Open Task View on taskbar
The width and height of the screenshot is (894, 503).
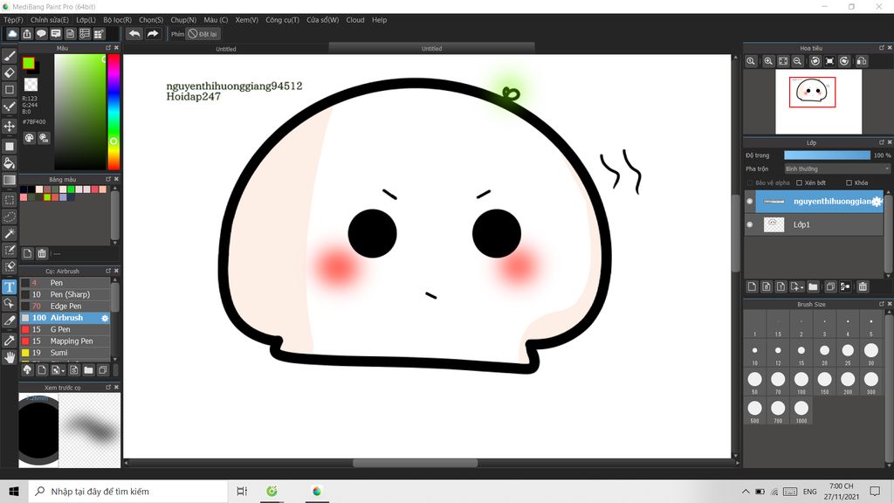[x=242, y=491]
